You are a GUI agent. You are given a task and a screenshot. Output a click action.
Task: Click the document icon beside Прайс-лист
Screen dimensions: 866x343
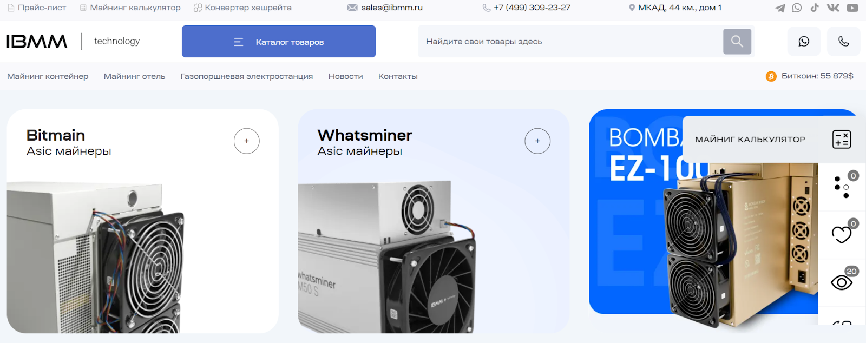tap(11, 8)
